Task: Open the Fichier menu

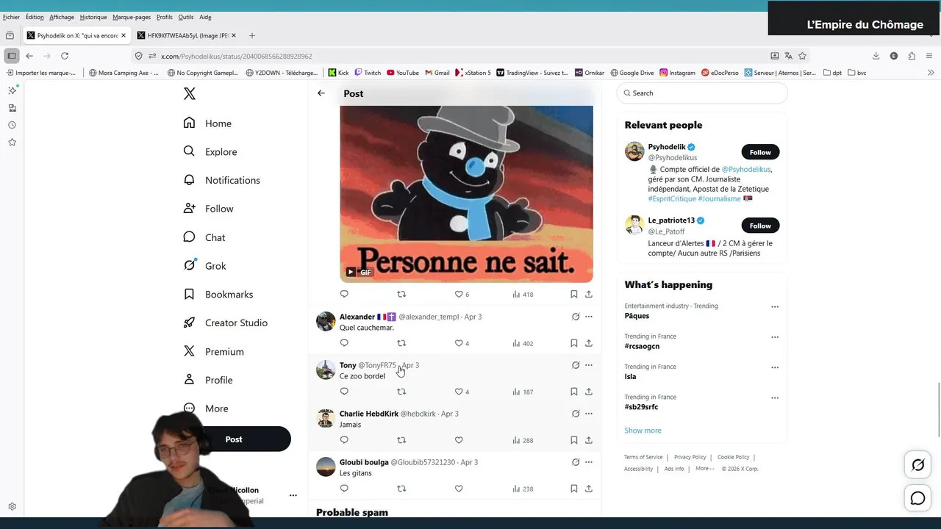Action: point(11,17)
